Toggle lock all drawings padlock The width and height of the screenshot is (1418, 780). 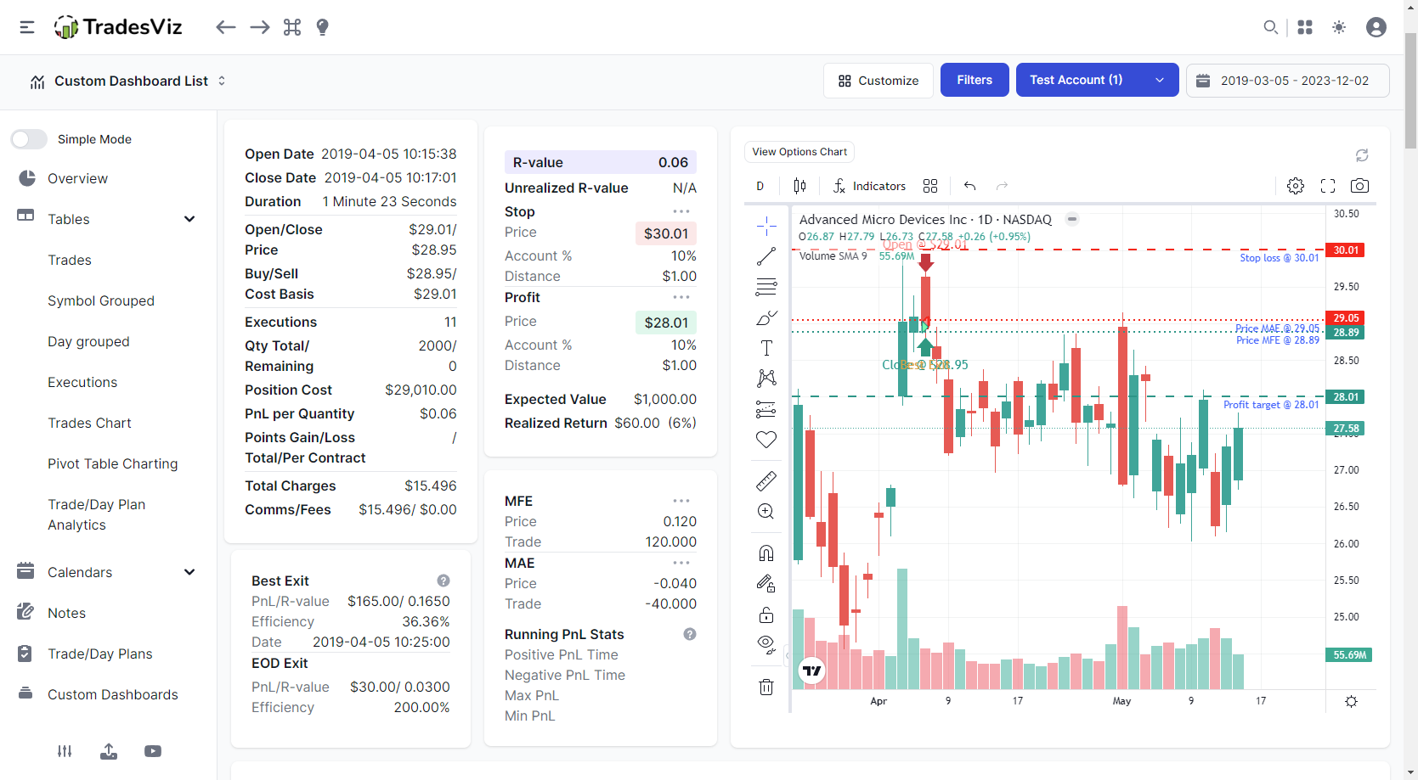766,614
